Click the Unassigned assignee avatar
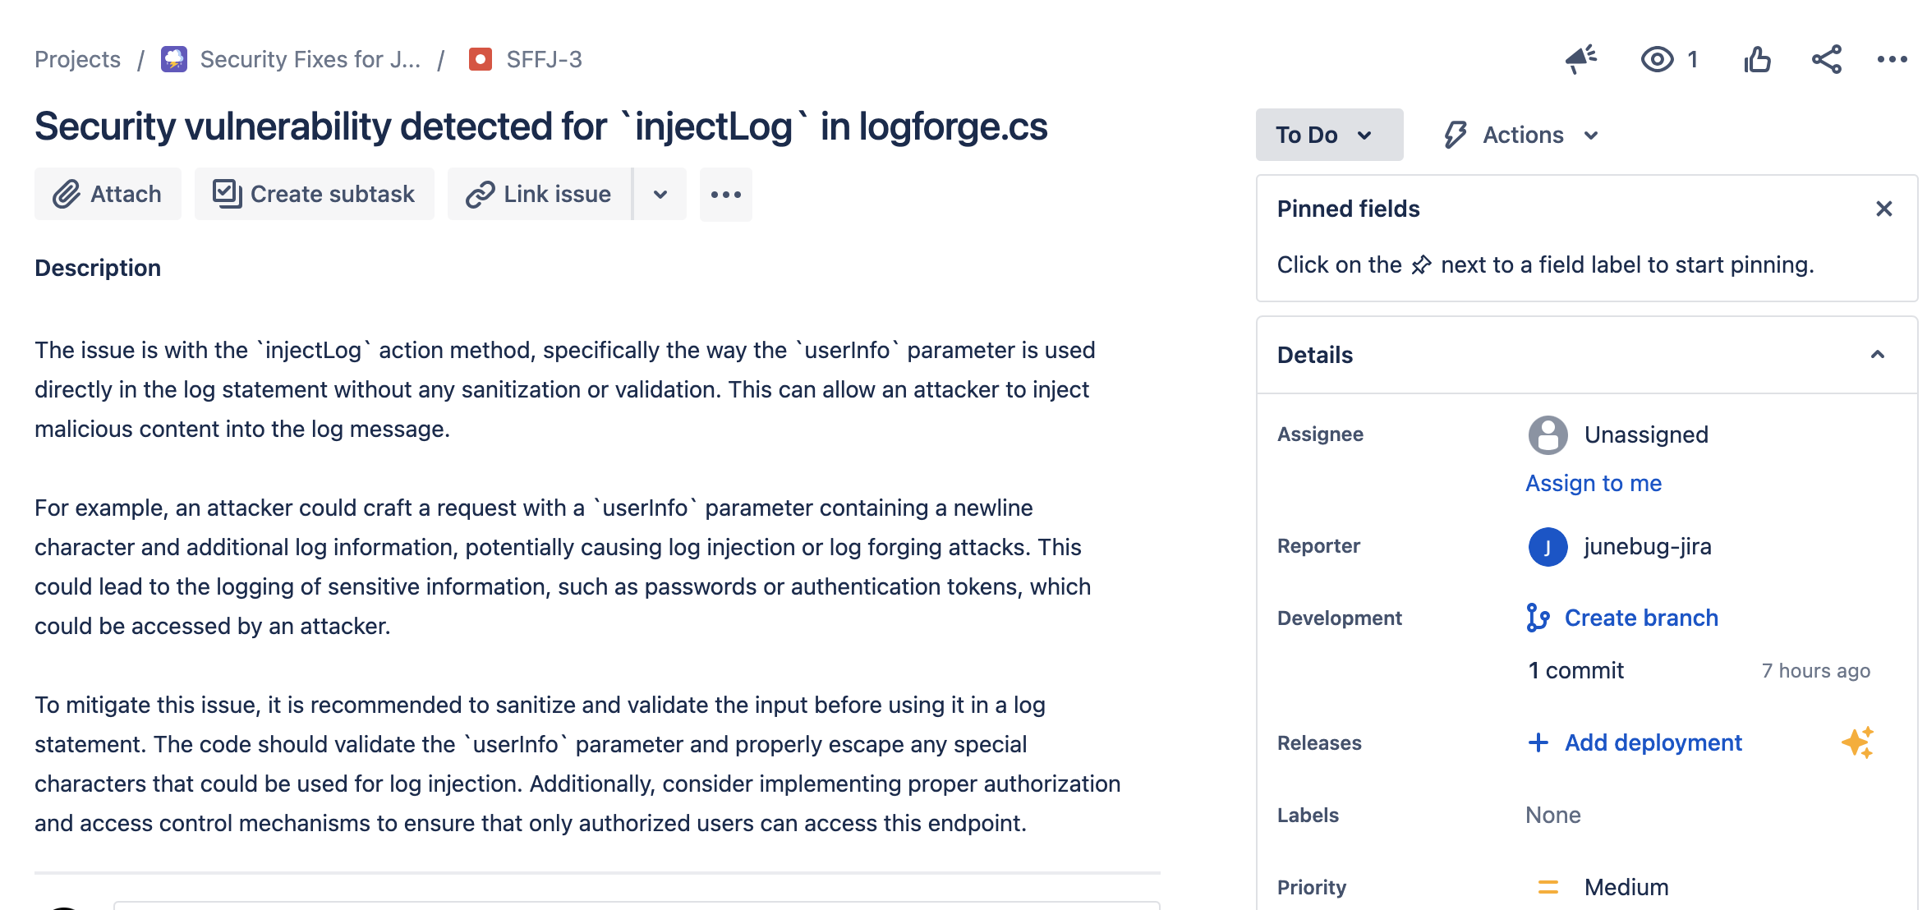 point(1548,434)
